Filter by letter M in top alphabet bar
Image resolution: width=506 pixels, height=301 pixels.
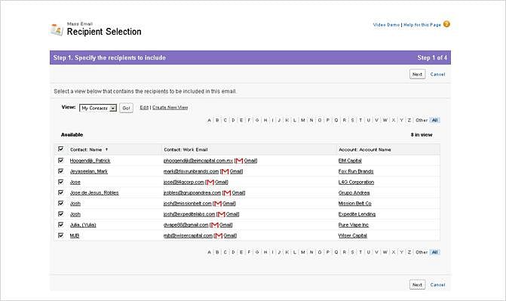pos(302,120)
